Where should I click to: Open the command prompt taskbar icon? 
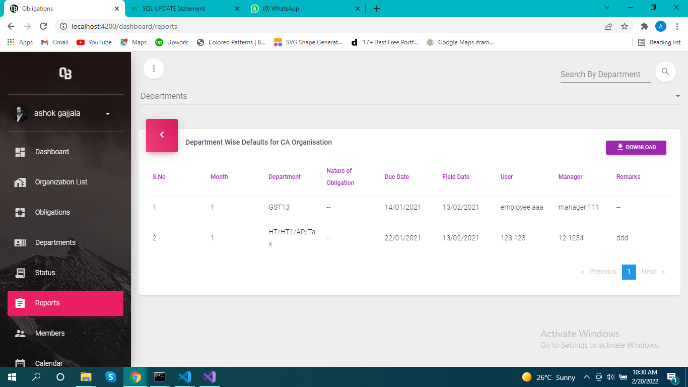click(x=160, y=377)
